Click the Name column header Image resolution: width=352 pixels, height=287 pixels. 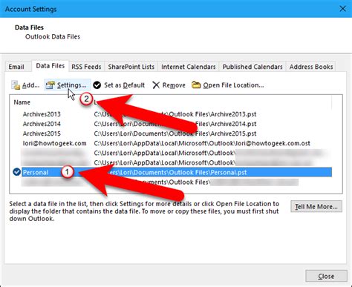tap(22, 102)
